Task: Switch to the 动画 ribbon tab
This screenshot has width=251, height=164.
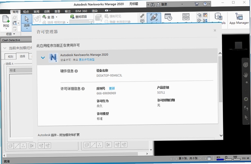Action: click(x=47, y=12)
